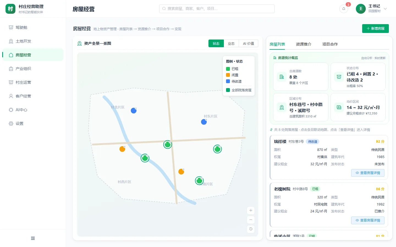
Task: Click the green 村 app logo
Action: point(10,9)
